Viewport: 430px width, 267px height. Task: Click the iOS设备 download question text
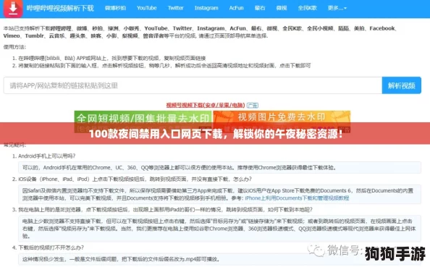point(135,179)
